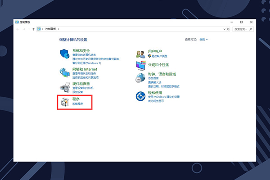Click the Up arrow navigation button
Image resolution: width=270 pixels, height=180 pixels.
(33, 29)
